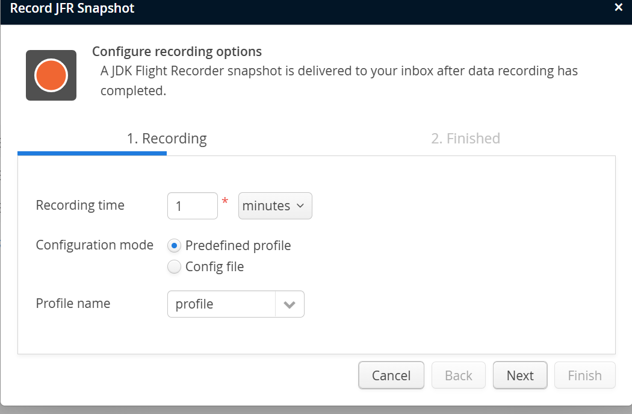Click the Configuration mode label

[94, 245]
